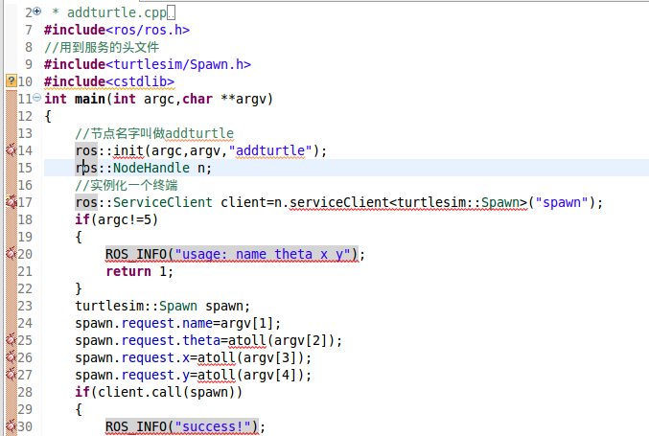The height and width of the screenshot is (436, 649).
Task: Click the error marker icon on line 14
Action: pos(12,150)
